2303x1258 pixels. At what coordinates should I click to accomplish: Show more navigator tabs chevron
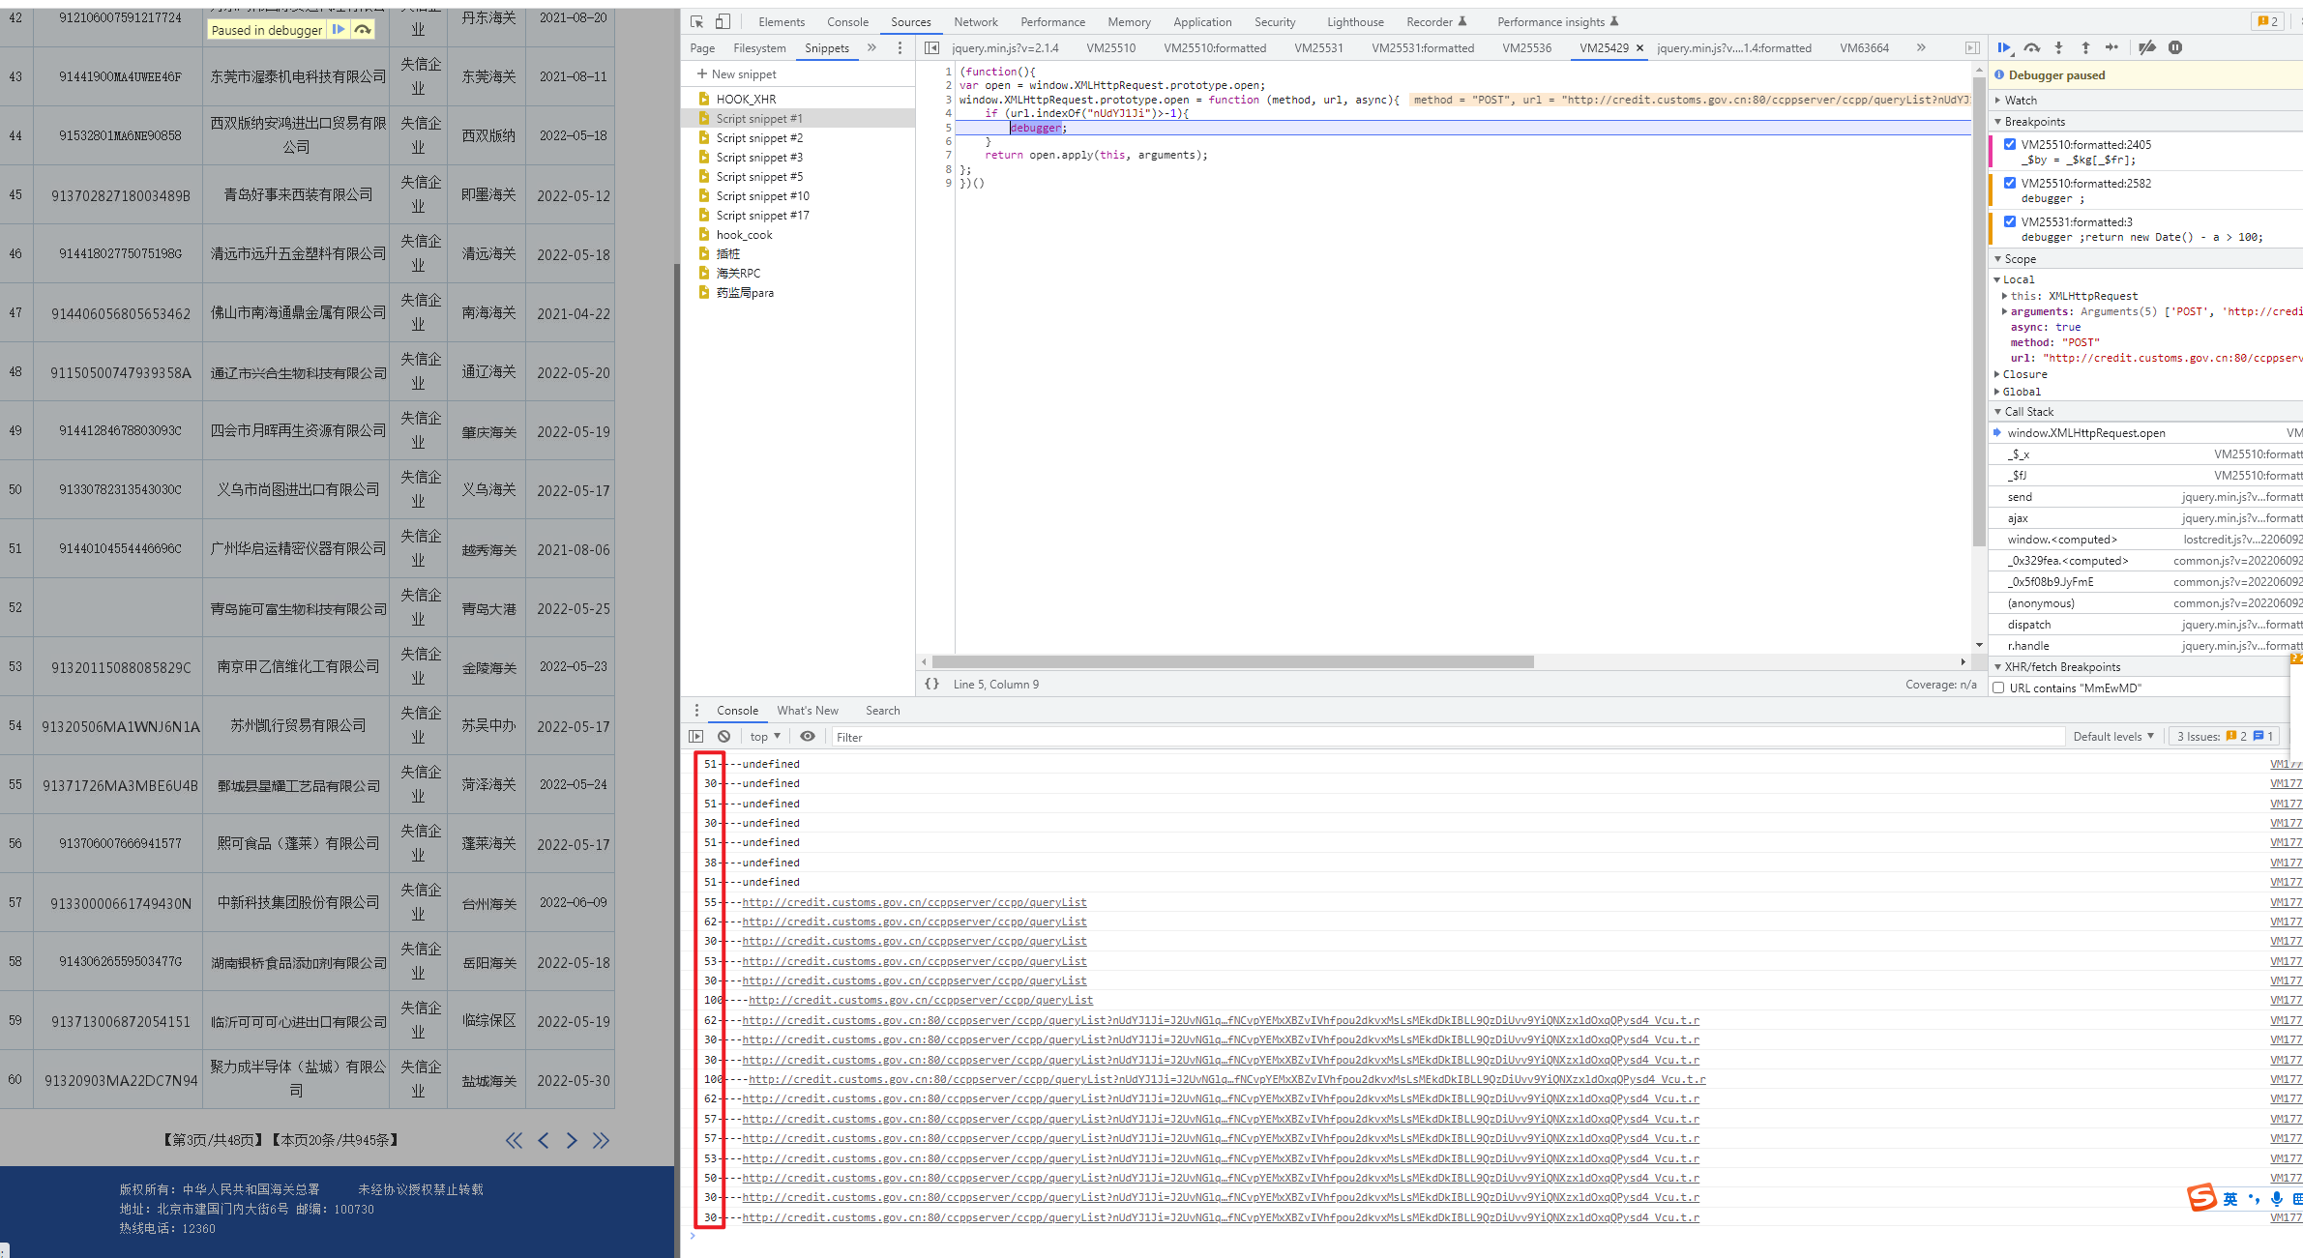871,47
